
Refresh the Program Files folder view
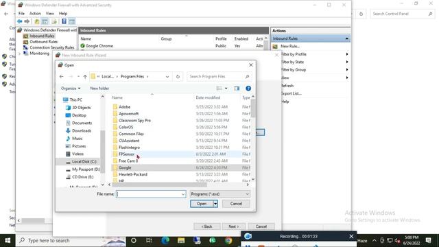(178, 76)
